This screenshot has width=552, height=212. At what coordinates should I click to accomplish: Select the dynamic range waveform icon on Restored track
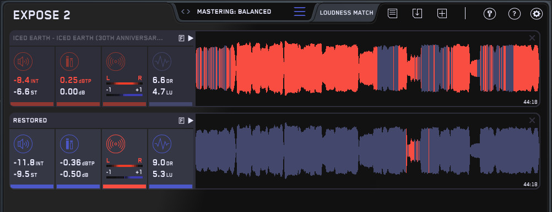tap(162, 144)
